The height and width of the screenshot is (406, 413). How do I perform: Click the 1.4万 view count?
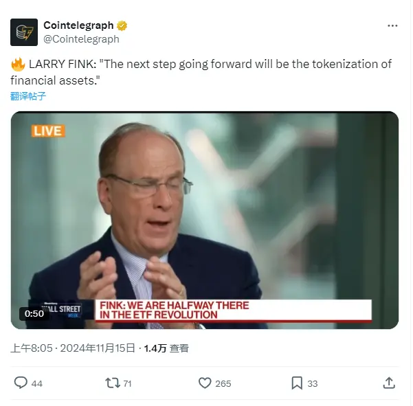pyautogui.click(x=155, y=348)
